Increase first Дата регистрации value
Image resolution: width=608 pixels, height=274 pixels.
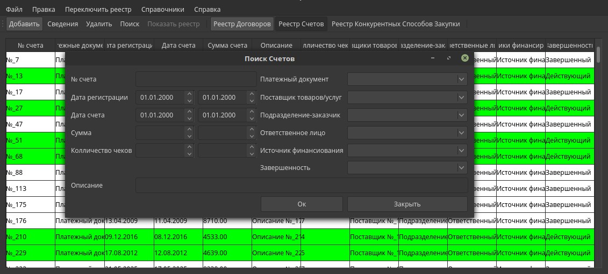click(189, 94)
